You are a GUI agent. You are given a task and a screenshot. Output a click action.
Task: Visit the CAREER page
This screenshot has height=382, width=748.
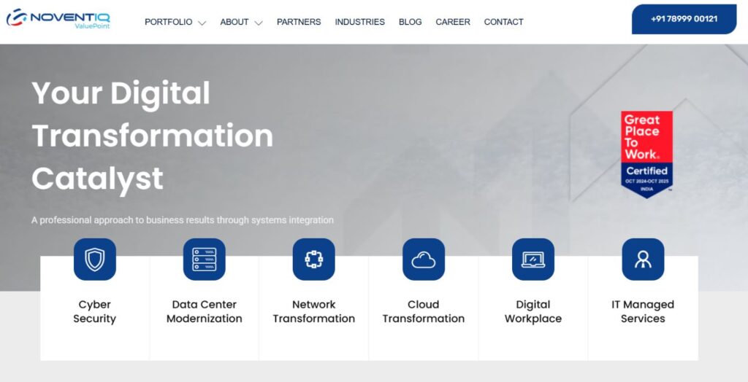(x=453, y=22)
